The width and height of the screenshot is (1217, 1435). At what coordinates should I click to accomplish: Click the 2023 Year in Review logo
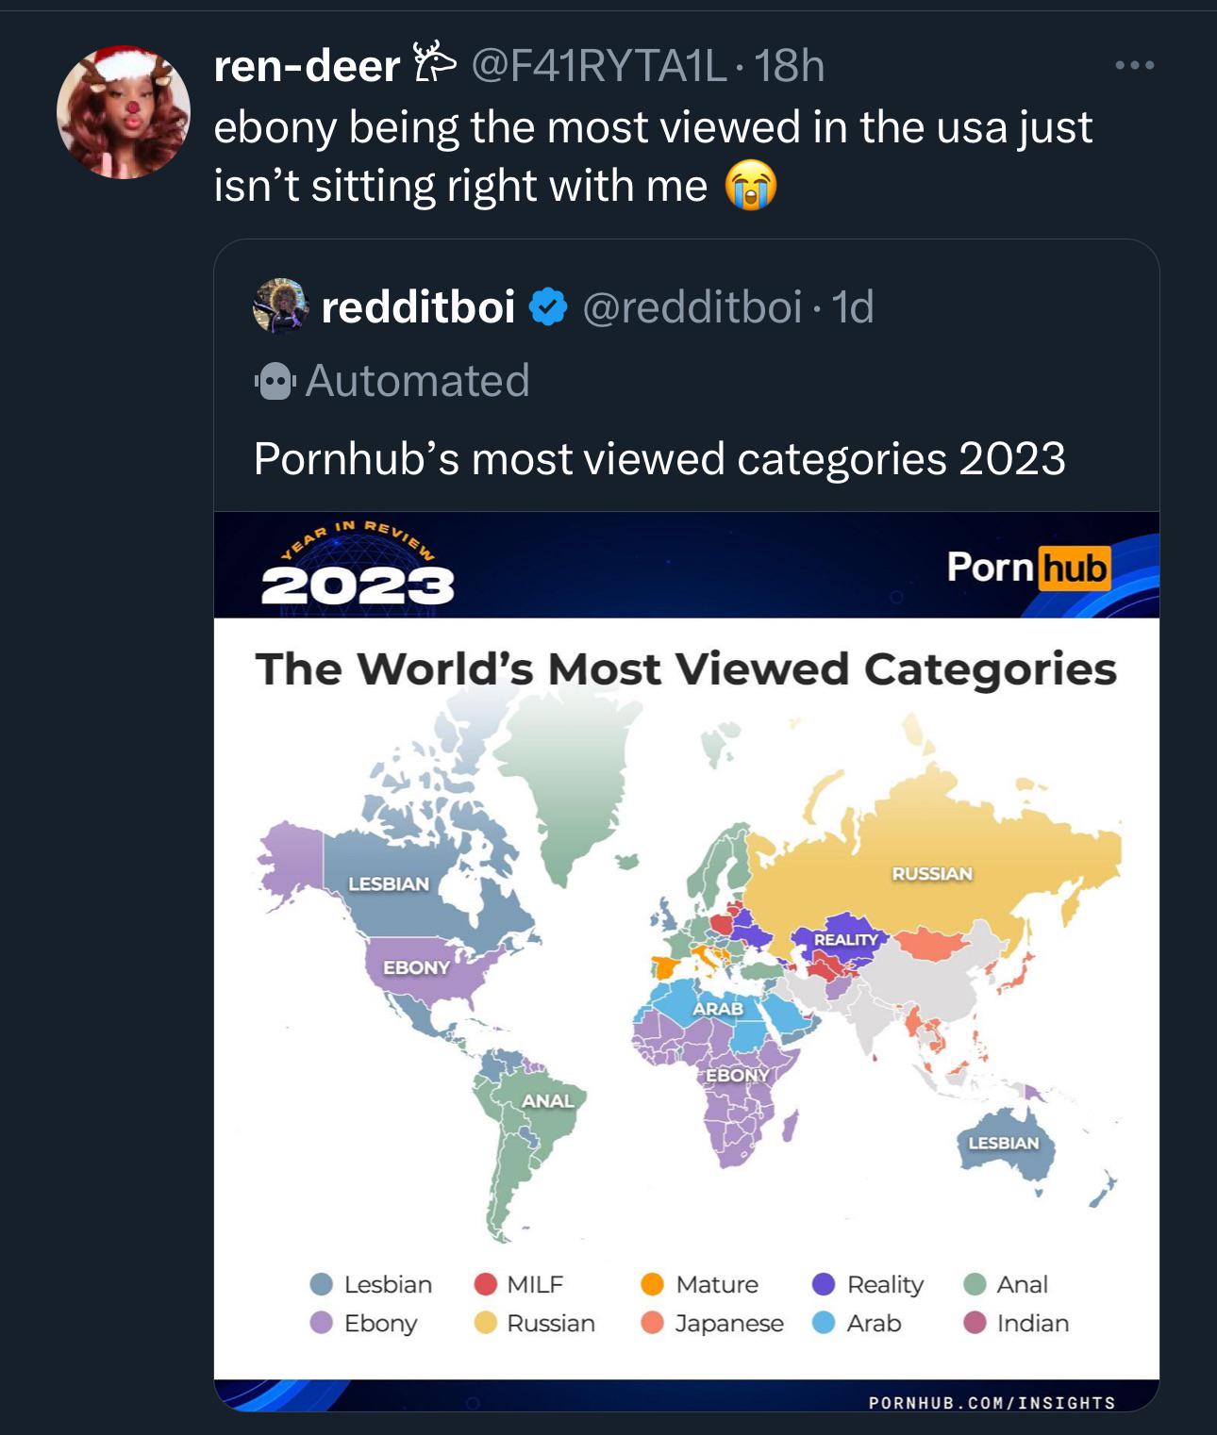click(357, 566)
